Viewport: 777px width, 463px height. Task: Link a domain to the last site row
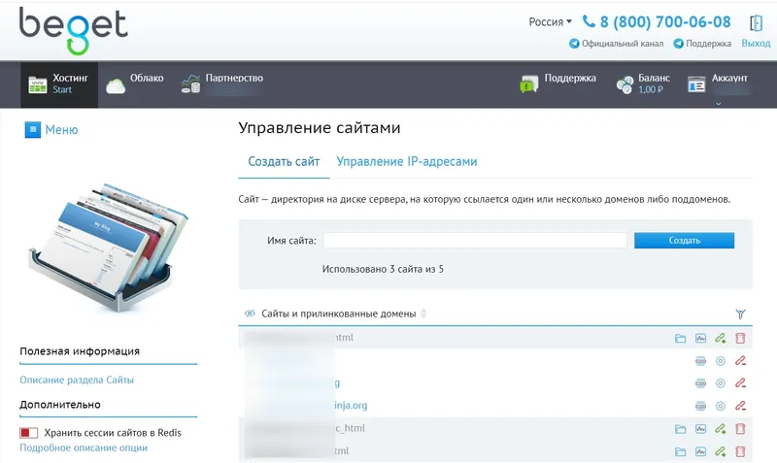coord(720,451)
